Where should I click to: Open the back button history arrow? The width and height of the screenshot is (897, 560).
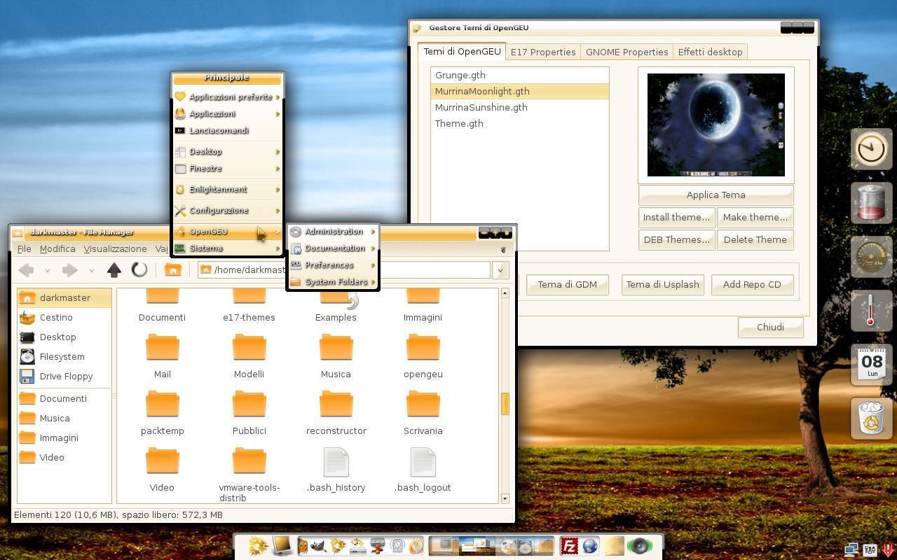click(47, 270)
